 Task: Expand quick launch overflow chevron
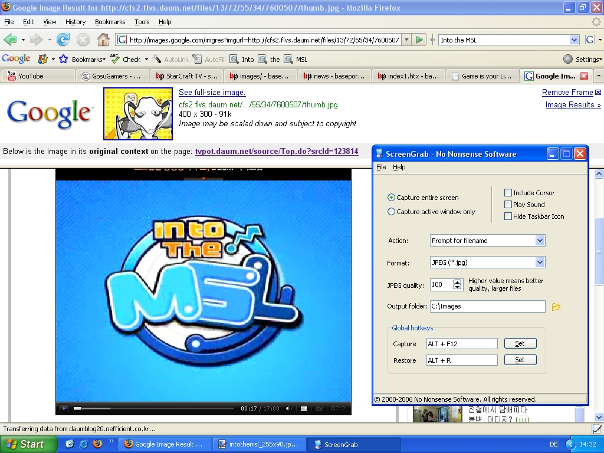click(x=111, y=441)
